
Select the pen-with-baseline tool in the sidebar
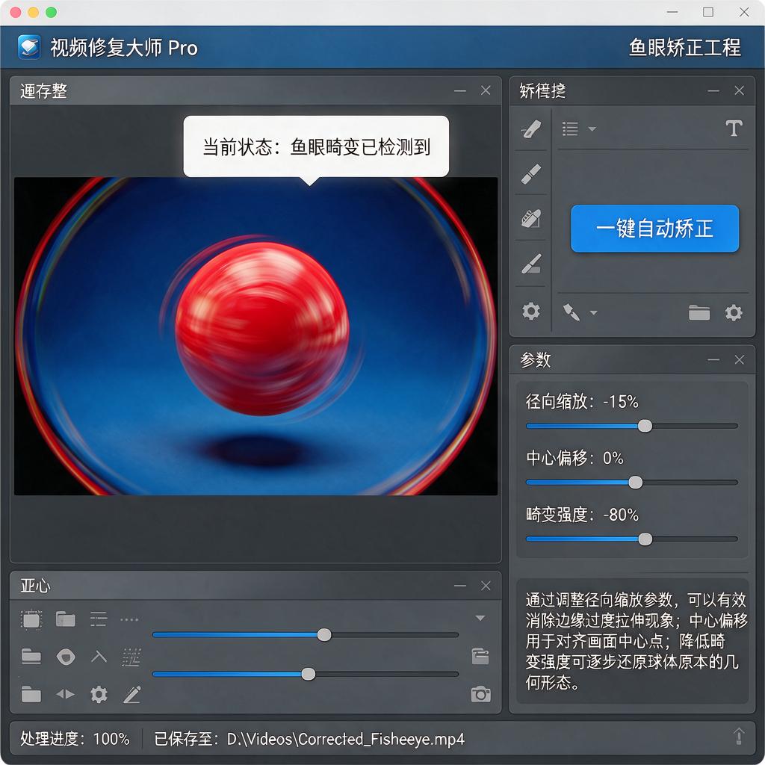point(531,264)
